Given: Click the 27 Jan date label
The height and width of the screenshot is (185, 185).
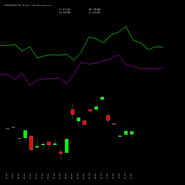Looking at the screenshot, I should 36,176.
